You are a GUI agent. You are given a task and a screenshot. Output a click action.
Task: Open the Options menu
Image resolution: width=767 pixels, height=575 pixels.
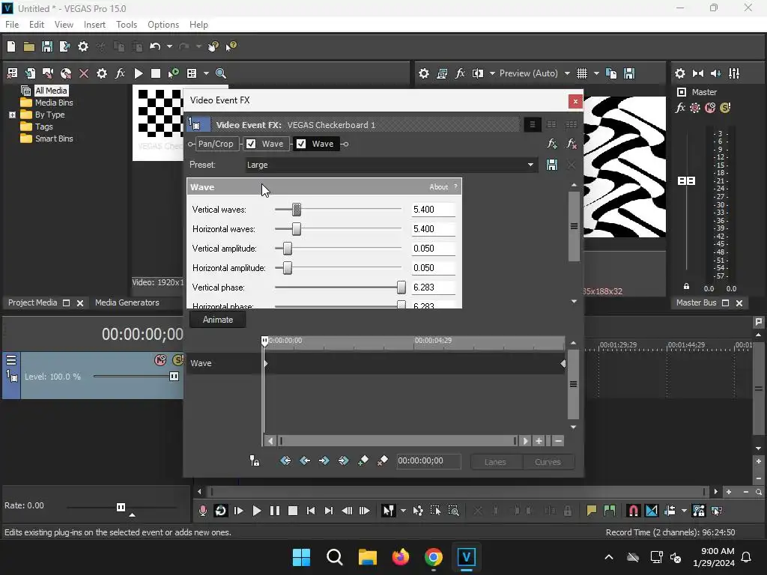163,25
